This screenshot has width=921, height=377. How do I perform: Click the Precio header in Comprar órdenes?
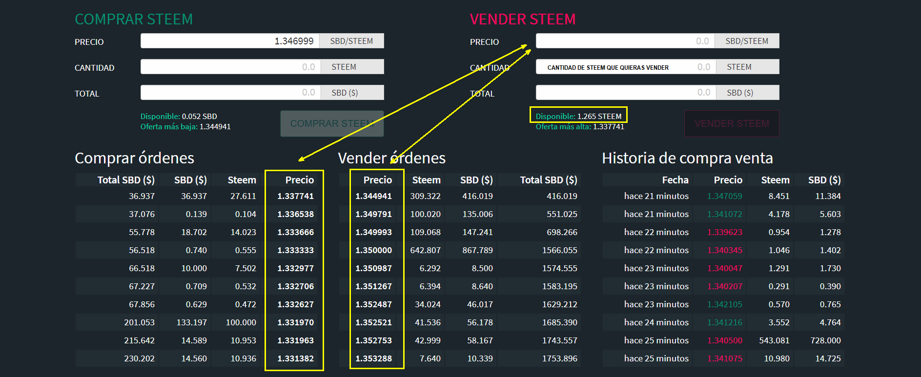click(x=299, y=180)
